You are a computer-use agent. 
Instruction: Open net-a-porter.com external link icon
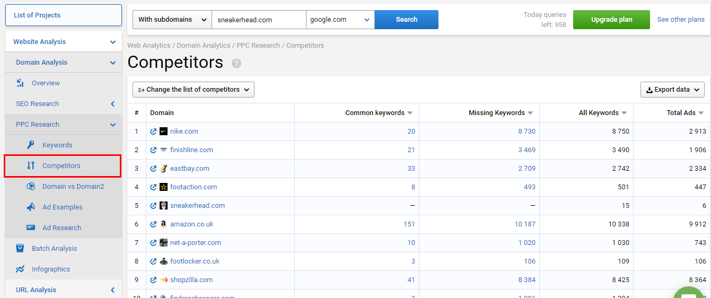point(153,243)
